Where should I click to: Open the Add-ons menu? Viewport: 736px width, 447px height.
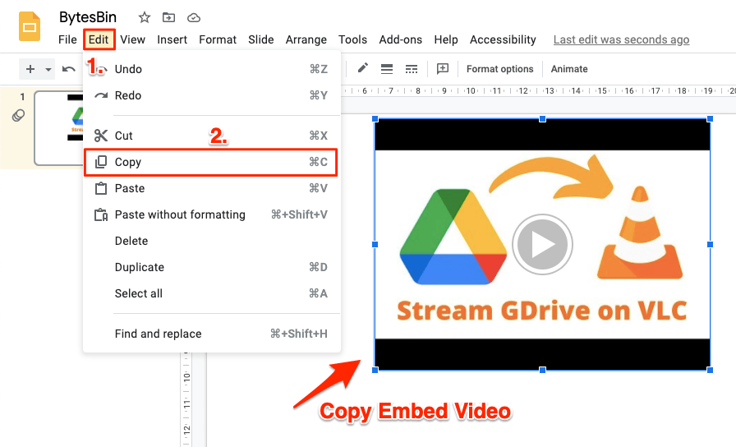[400, 40]
